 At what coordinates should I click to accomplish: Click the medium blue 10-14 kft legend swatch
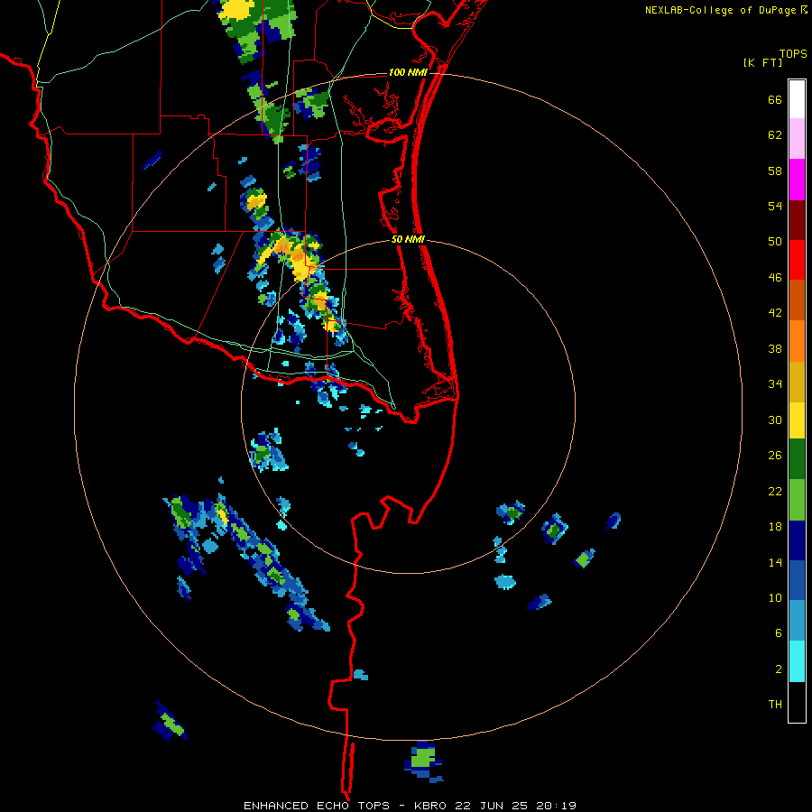tap(797, 580)
